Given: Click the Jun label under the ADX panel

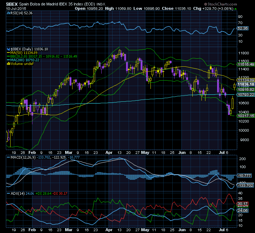Looking at the screenshot, I should pos(182,230).
